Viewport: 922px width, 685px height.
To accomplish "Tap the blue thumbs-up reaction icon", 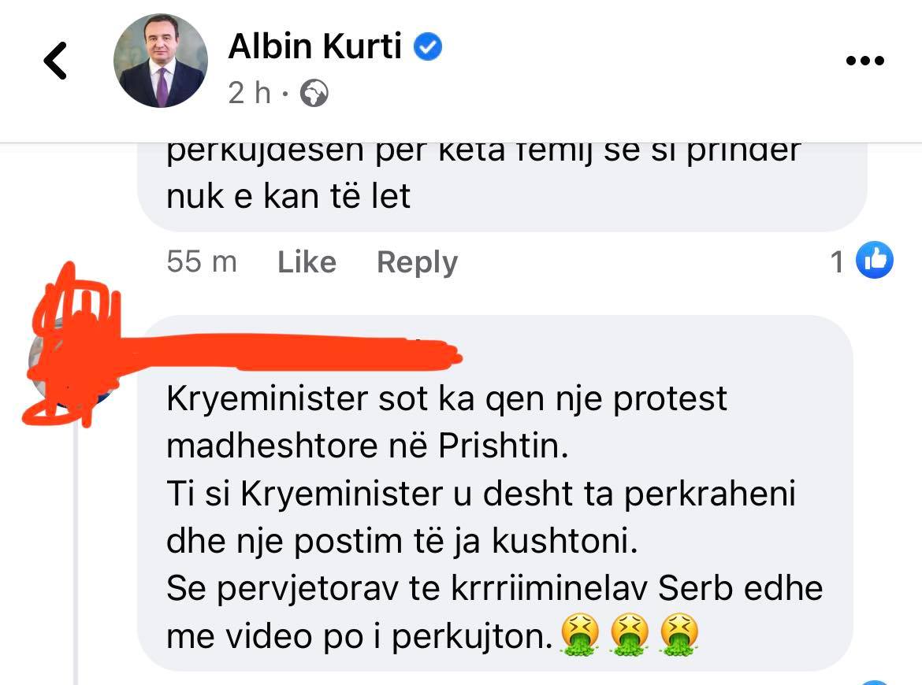I will 875,260.
